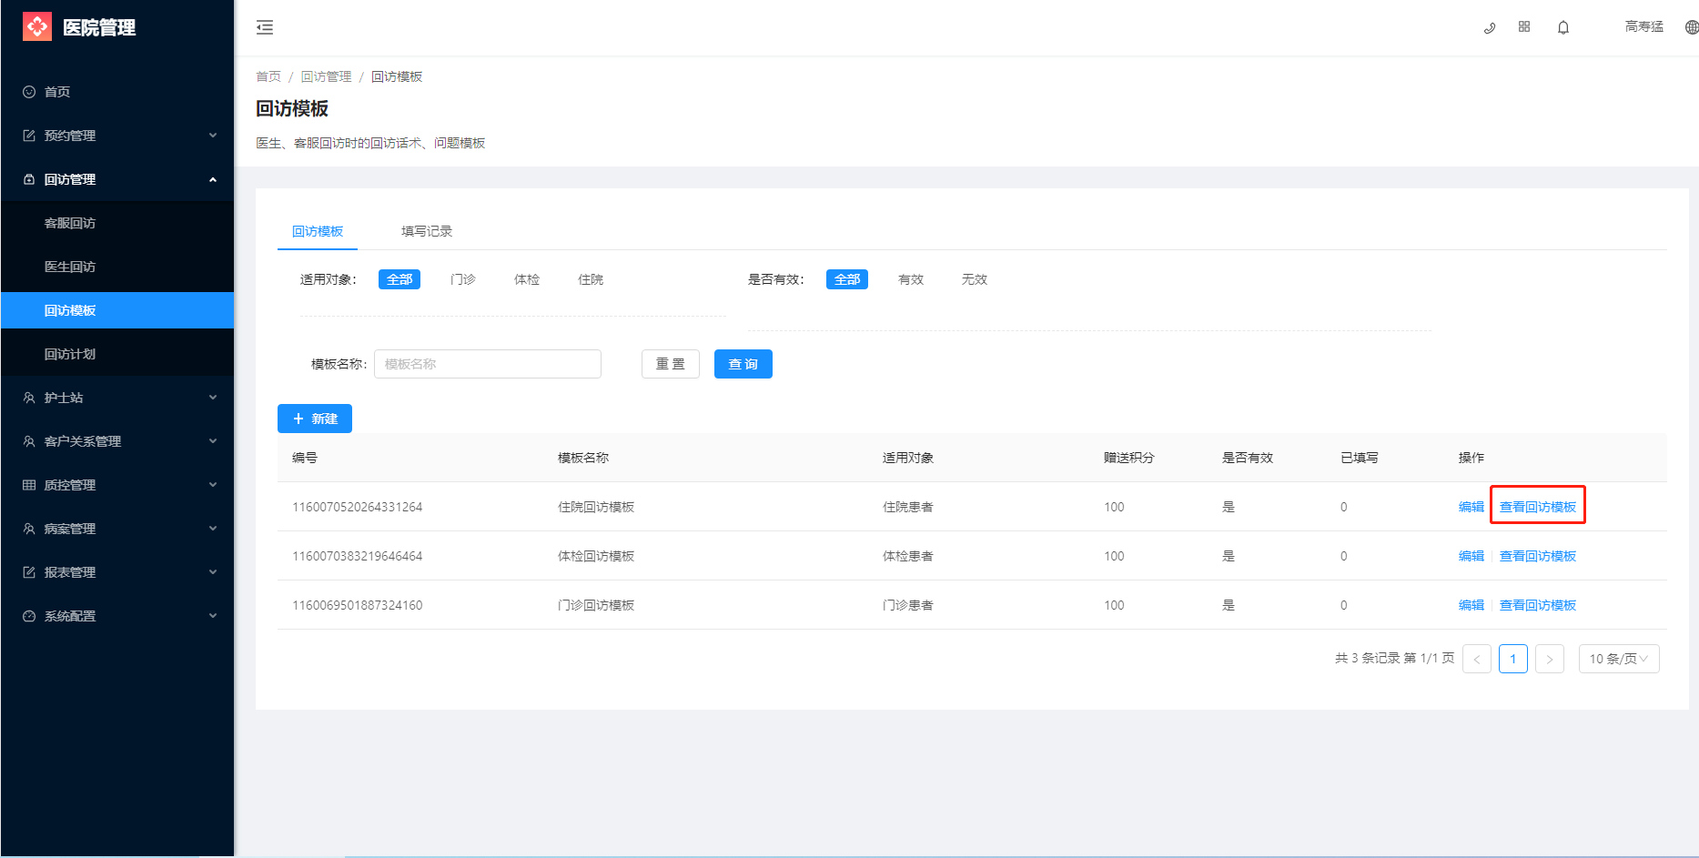Open 回访计划 submenu item
Screen dimensions: 1699x858
pos(117,354)
